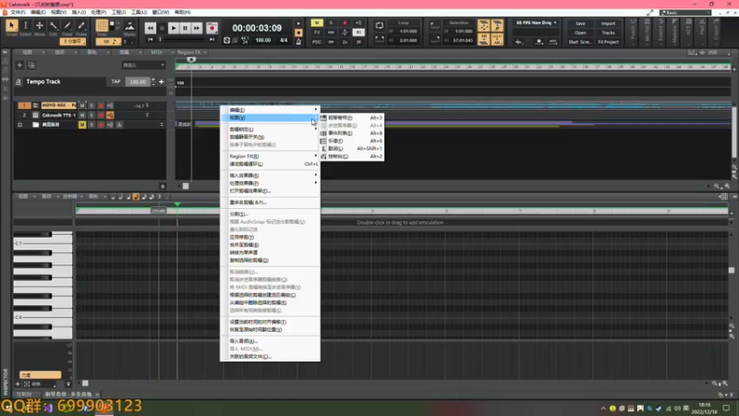Image resolution: width=739 pixels, height=416 pixels.
Task: Toggle global Mute in Mix module
Action: (317, 22)
